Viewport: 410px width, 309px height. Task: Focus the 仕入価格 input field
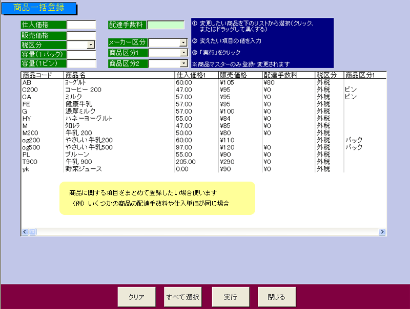81,25
